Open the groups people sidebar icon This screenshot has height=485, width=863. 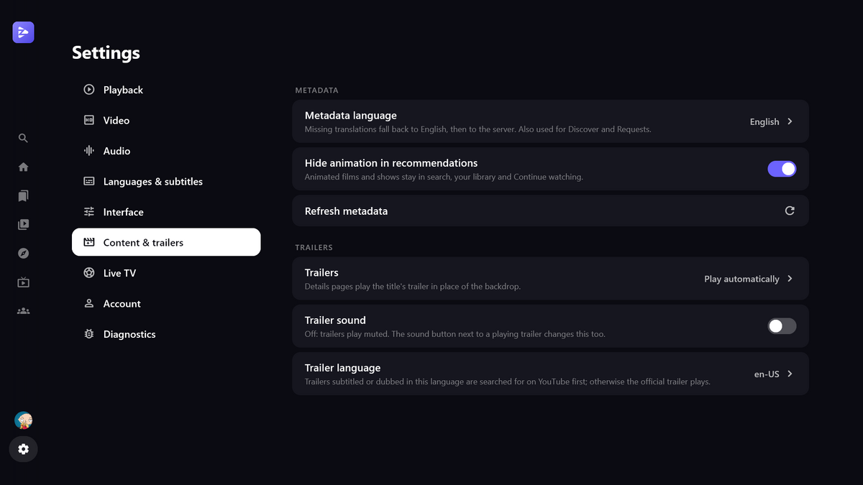tap(23, 310)
